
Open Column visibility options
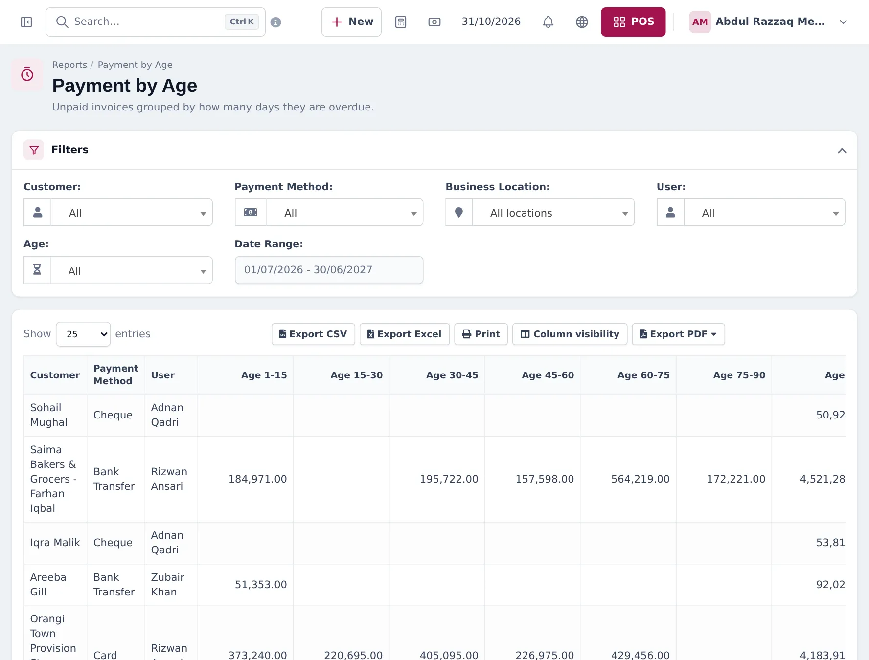570,334
